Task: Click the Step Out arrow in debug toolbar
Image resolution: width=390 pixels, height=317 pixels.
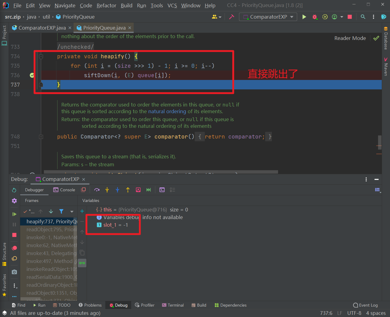Action: click(128, 189)
